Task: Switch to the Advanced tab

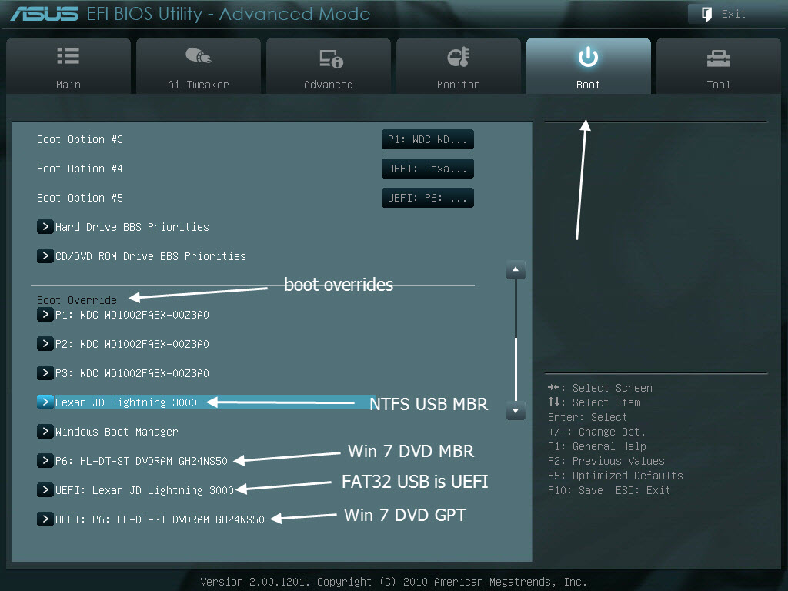Action: pos(328,66)
